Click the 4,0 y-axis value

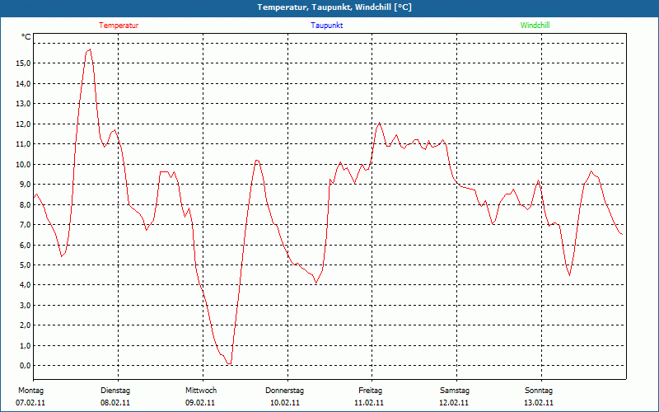coord(25,284)
